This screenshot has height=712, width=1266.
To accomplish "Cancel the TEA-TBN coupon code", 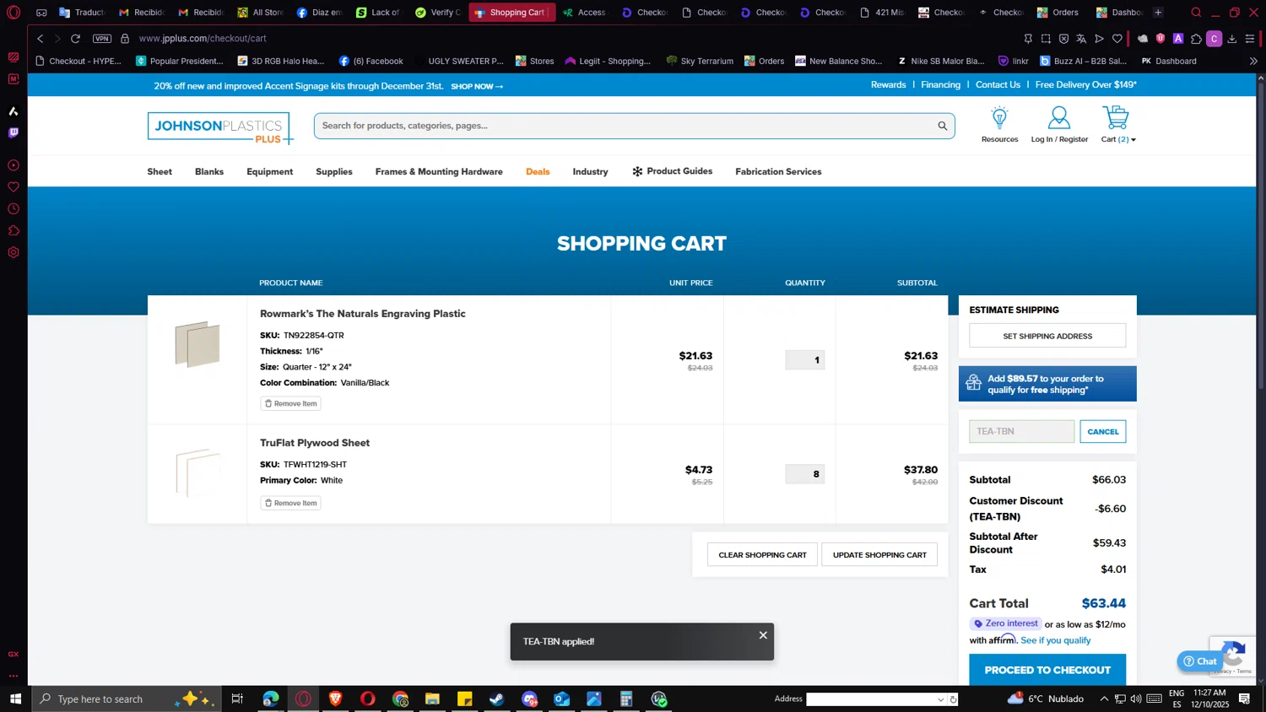I will [x=1102, y=432].
